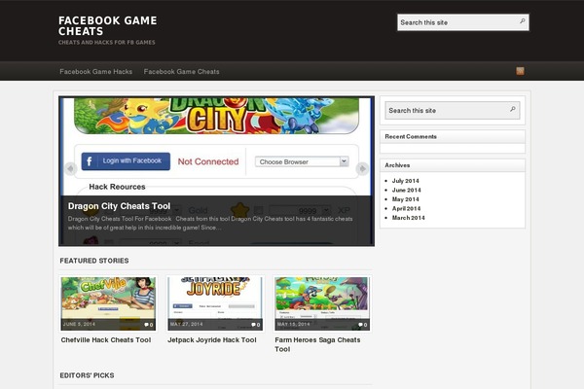Click the Featured Stories heading
Viewport: 584px width, 389px height.
click(x=94, y=261)
